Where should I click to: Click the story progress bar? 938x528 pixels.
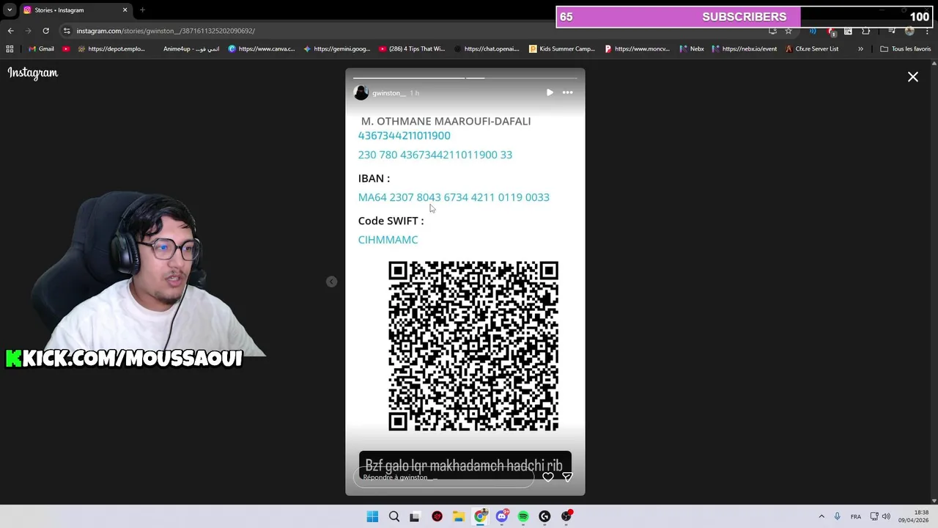(x=465, y=78)
